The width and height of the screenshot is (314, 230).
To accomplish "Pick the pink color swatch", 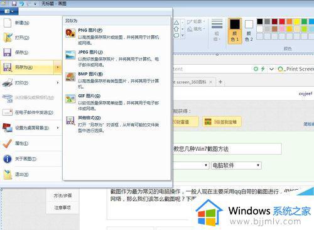I will [282, 29].
